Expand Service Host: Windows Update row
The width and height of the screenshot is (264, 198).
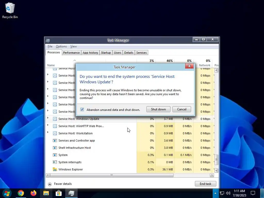tap(48, 118)
